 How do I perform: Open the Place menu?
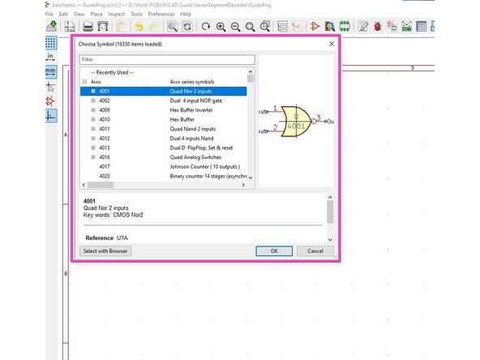(x=96, y=14)
